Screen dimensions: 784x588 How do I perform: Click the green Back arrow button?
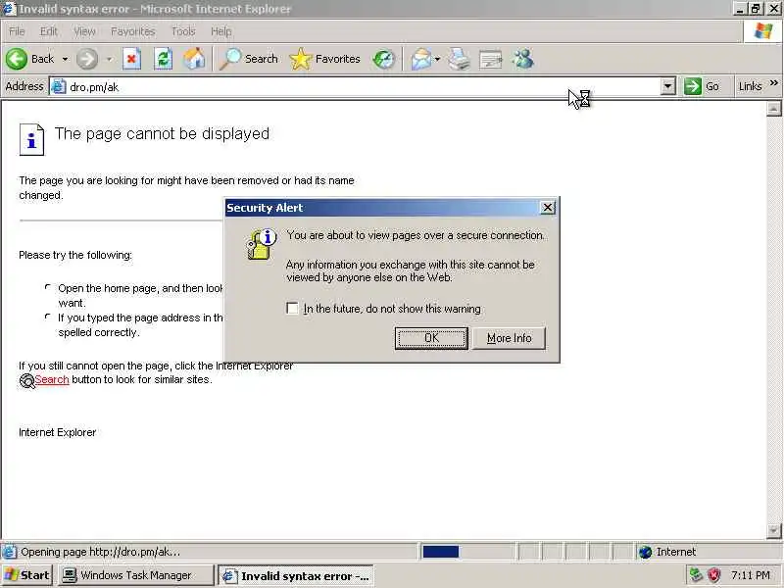pos(17,59)
